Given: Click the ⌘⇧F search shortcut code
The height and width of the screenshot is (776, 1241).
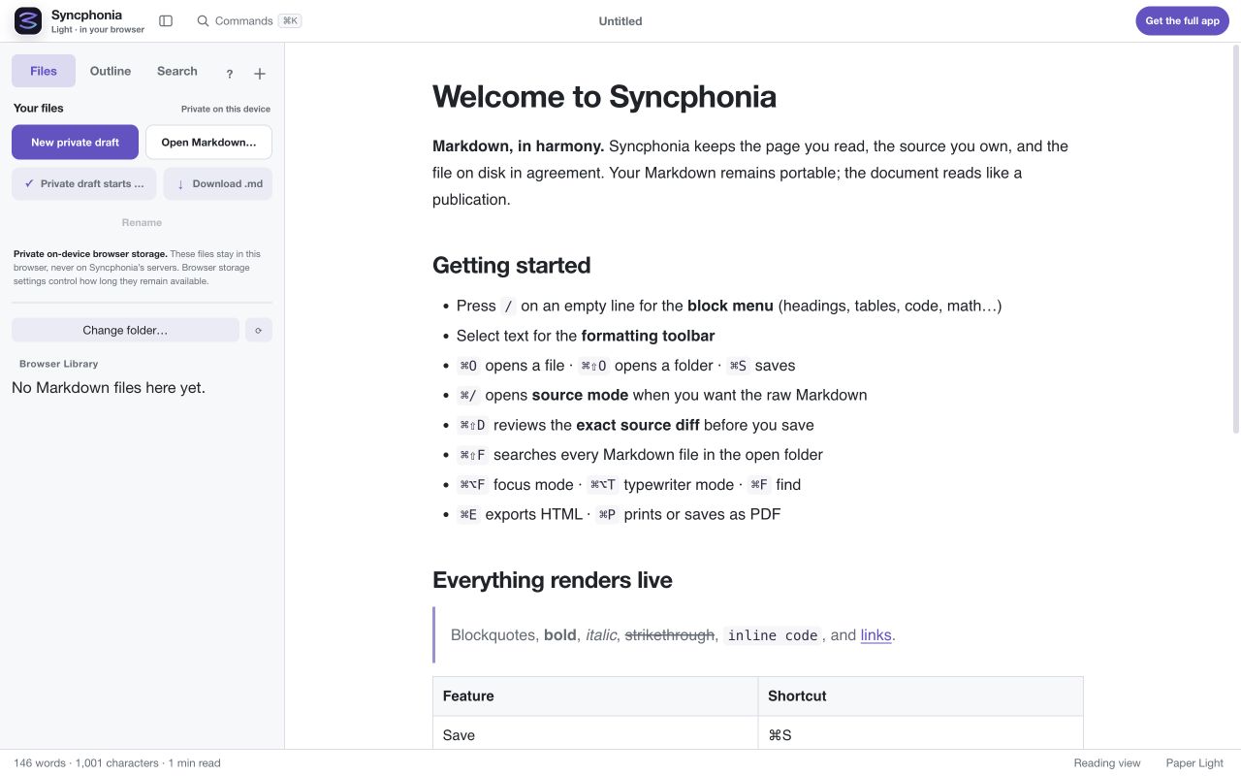Looking at the screenshot, I should pos(472,455).
